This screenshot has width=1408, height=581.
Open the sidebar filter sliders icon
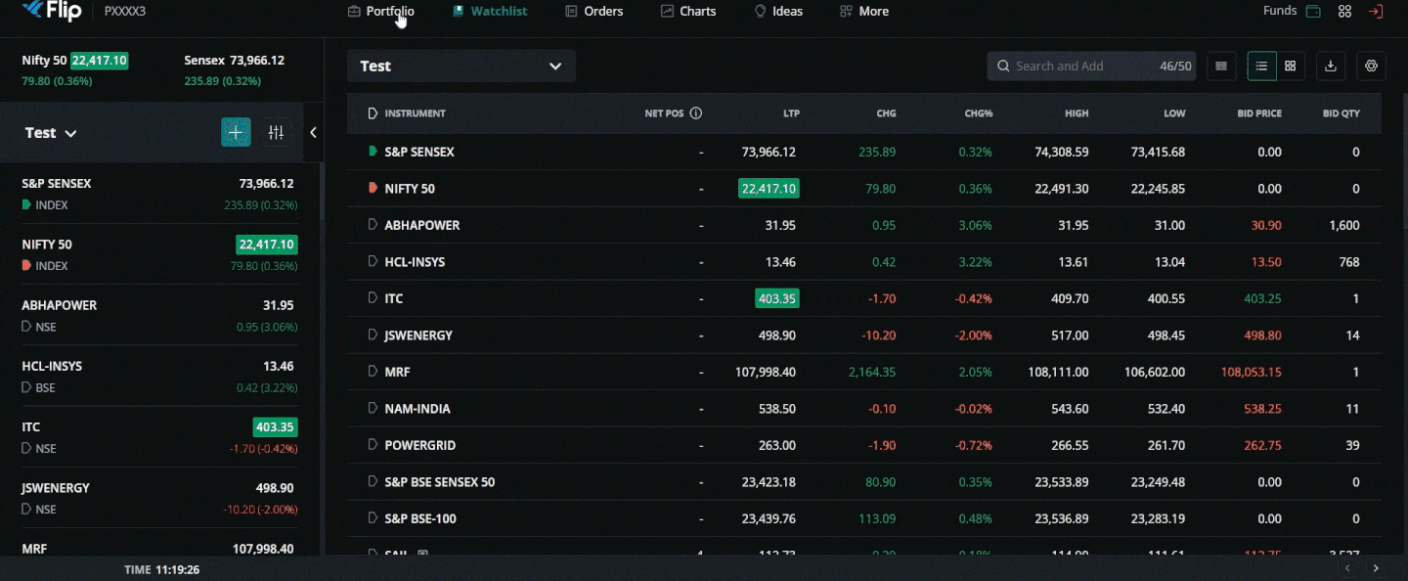(277, 132)
